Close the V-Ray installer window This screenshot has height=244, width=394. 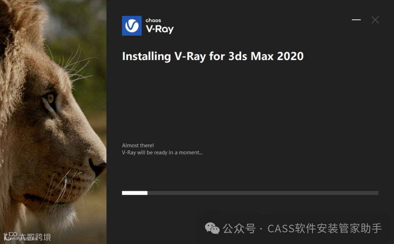(x=375, y=20)
